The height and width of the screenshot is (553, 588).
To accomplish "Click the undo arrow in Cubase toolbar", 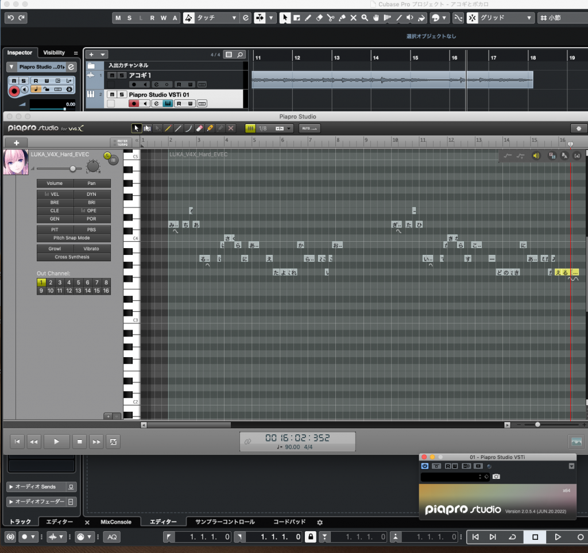I will (x=10, y=18).
